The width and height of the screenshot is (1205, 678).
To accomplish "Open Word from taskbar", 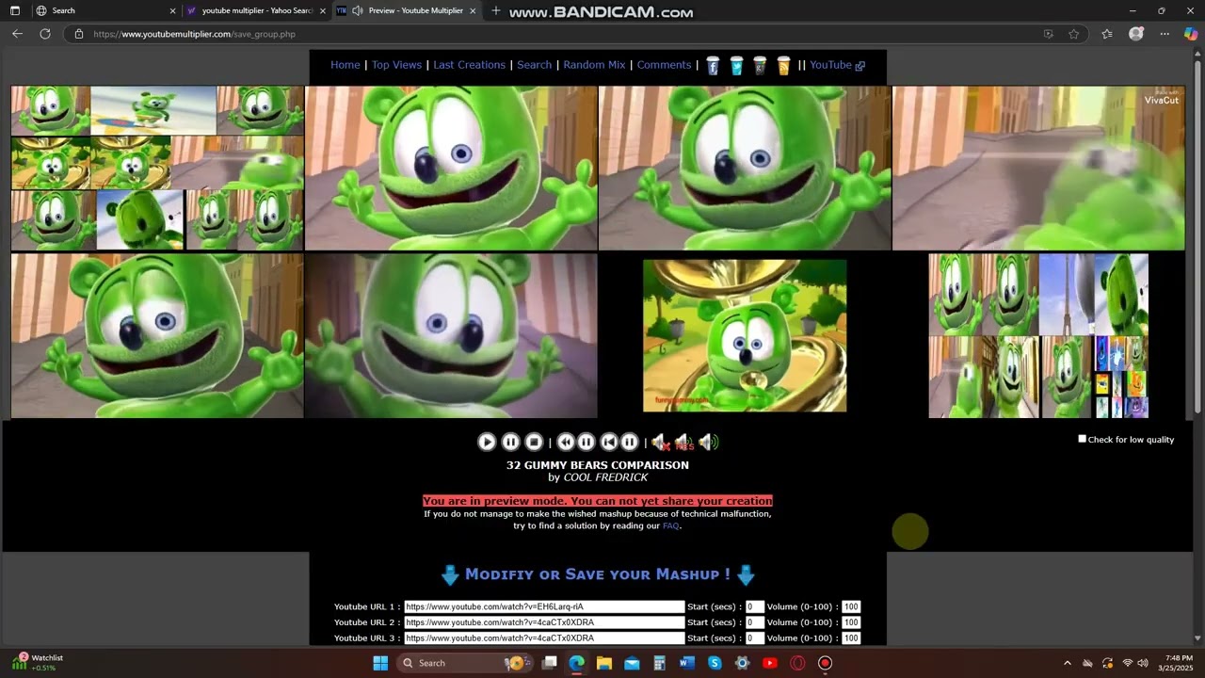I will click(686, 663).
